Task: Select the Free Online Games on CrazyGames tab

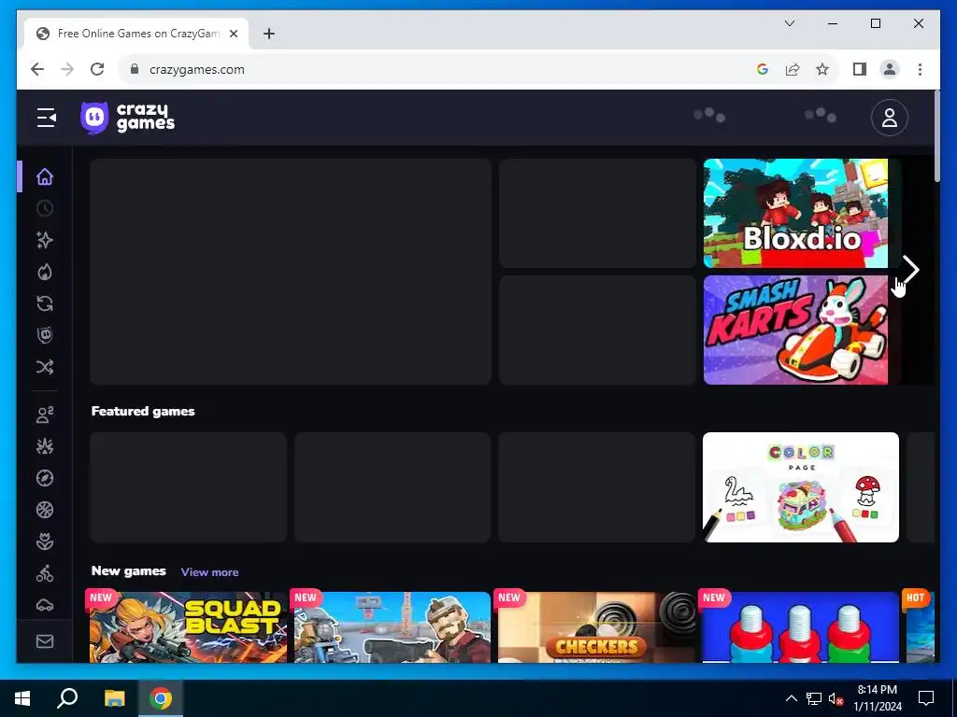Action: tap(136, 34)
